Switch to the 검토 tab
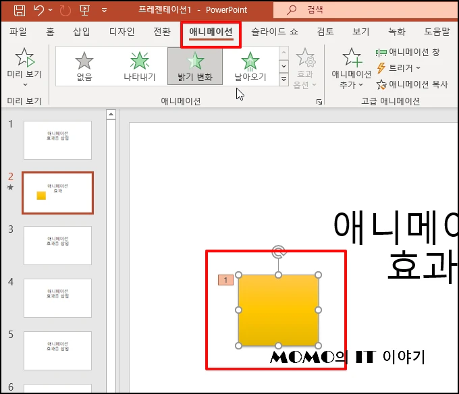 pos(325,31)
